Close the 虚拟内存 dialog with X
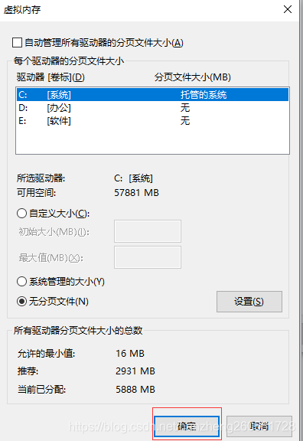Screen dimensions: 303x441 click(288, 9)
